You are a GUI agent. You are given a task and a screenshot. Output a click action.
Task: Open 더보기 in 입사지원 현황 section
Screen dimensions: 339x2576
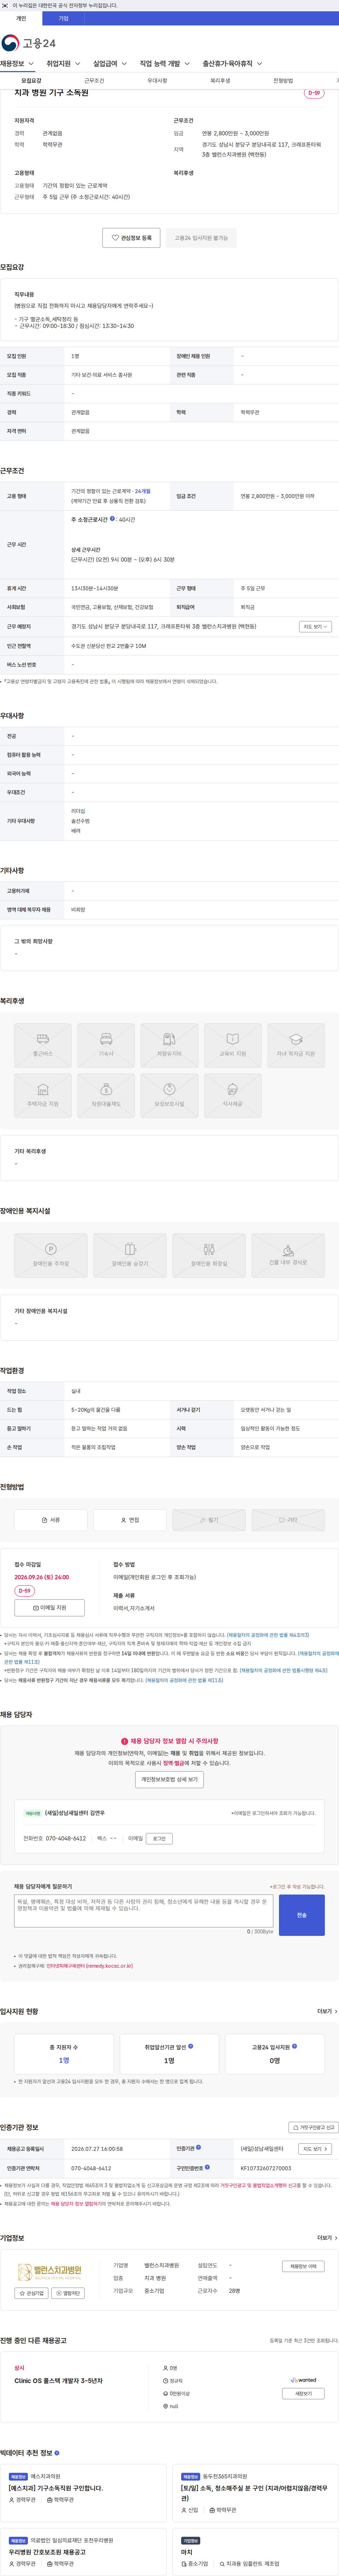click(x=327, y=2011)
